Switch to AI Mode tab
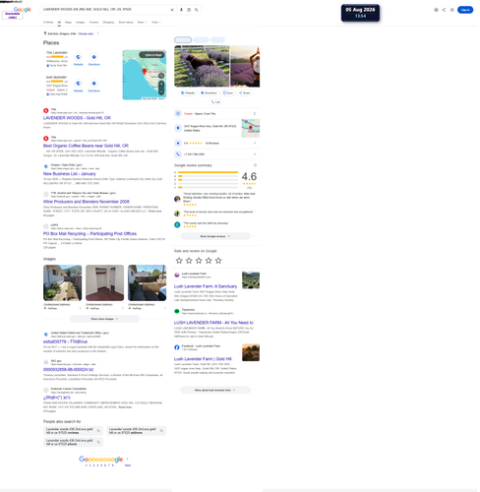 (x=48, y=22)
